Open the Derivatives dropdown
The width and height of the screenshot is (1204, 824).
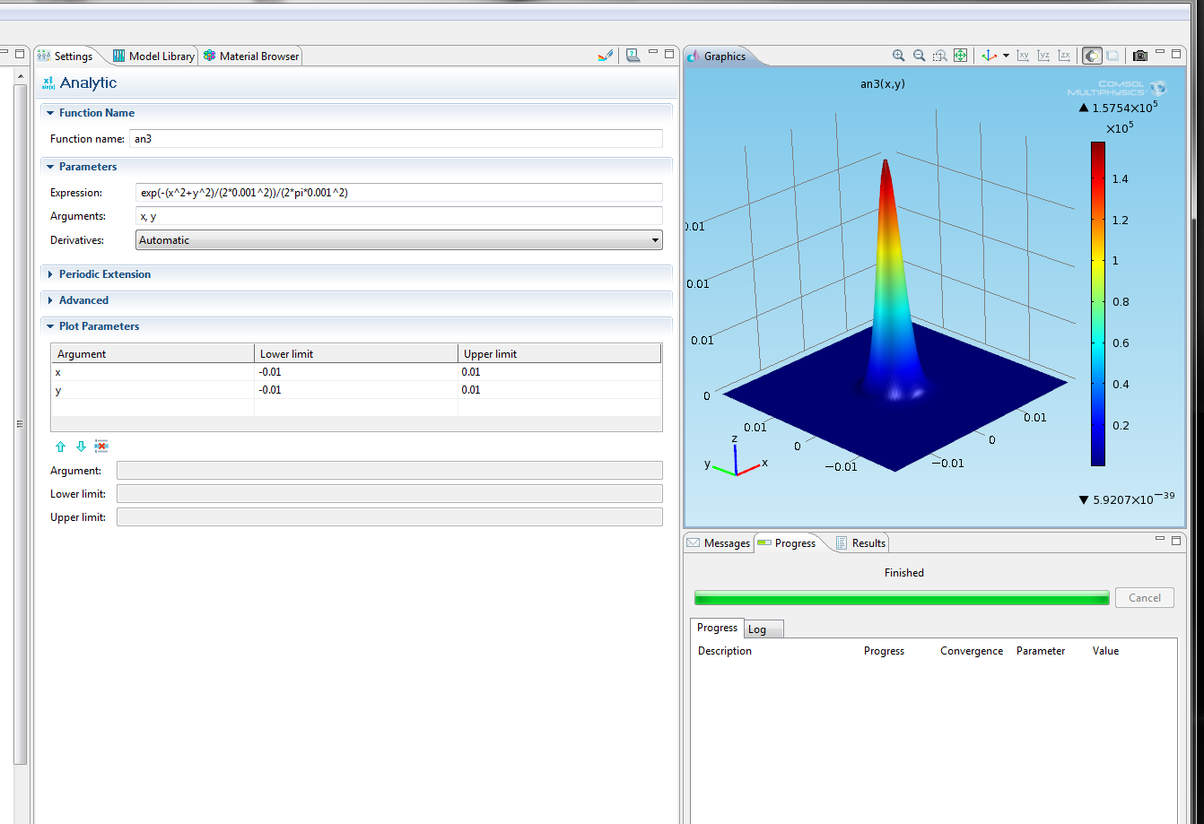399,240
